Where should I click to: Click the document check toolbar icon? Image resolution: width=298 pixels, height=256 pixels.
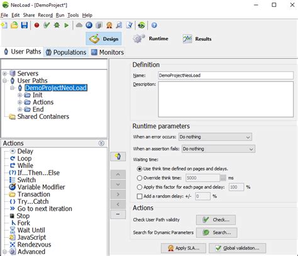click(x=130, y=25)
